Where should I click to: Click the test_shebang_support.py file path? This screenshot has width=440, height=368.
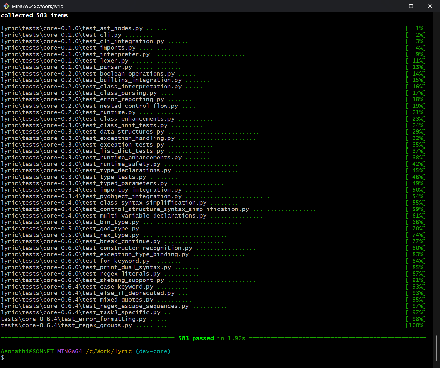[82, 280]
